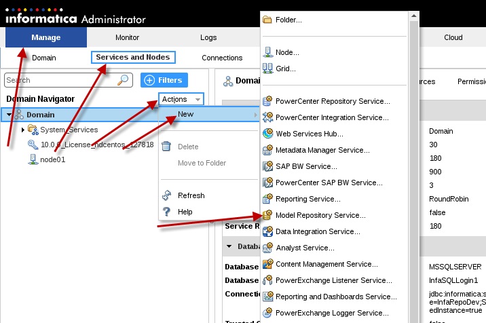Image resolution: width=486 pixels, height=323 pixels.
Task: Click the Filters button
Action: (164, 80)
